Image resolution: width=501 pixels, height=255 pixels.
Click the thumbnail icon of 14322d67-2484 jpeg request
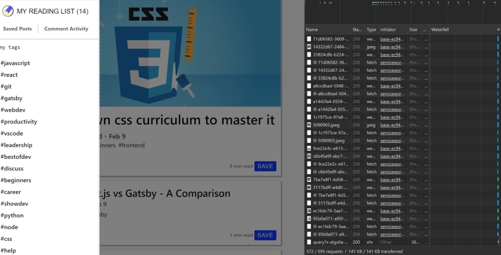[309, 47]
